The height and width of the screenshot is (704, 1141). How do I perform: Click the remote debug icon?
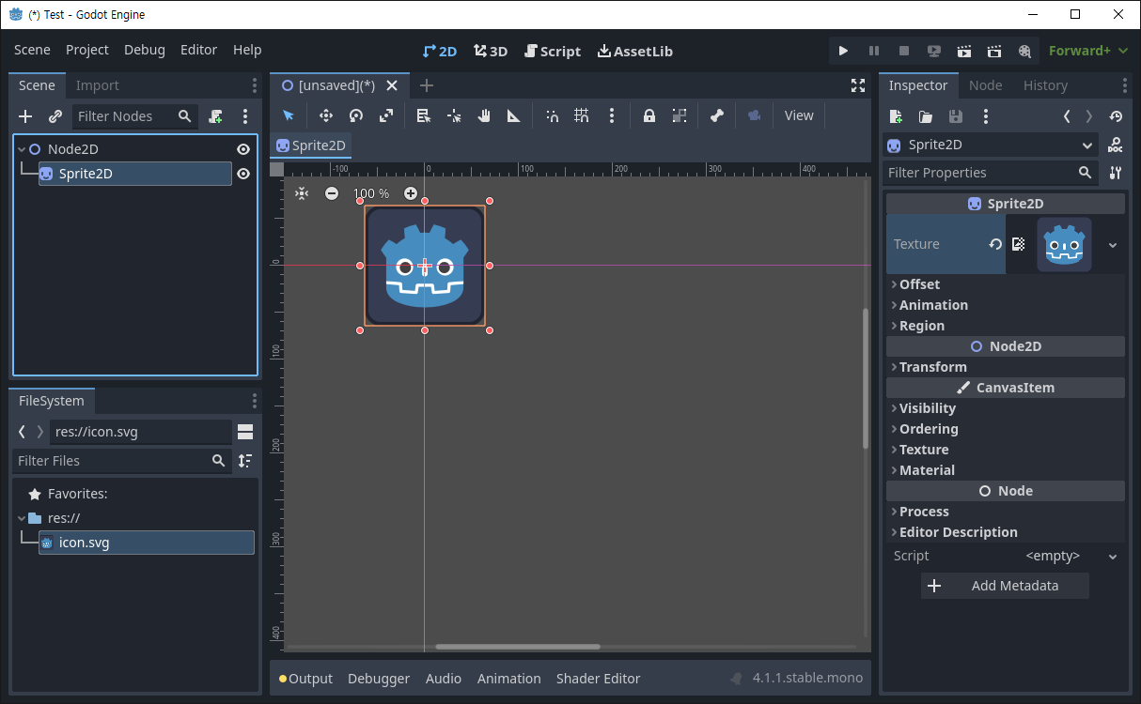click(x=934, y=51)
